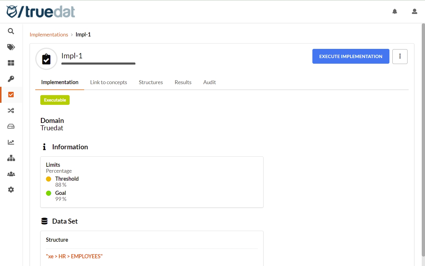
Task: Switch to the Structures tab
Action: [151, 82]
